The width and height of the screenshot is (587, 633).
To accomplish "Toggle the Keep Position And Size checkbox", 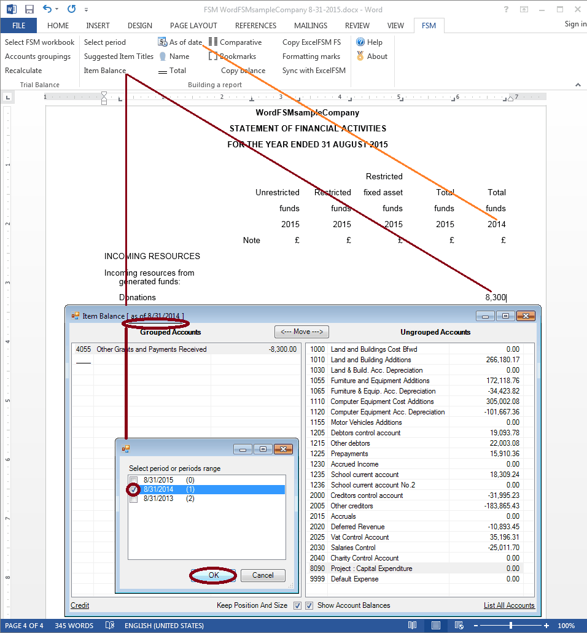I will [297, 606].
